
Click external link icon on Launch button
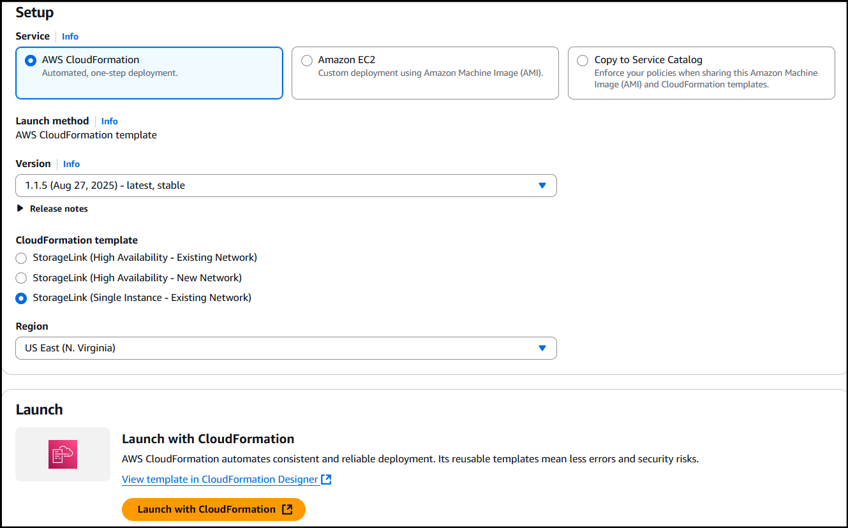click(287, 510)
